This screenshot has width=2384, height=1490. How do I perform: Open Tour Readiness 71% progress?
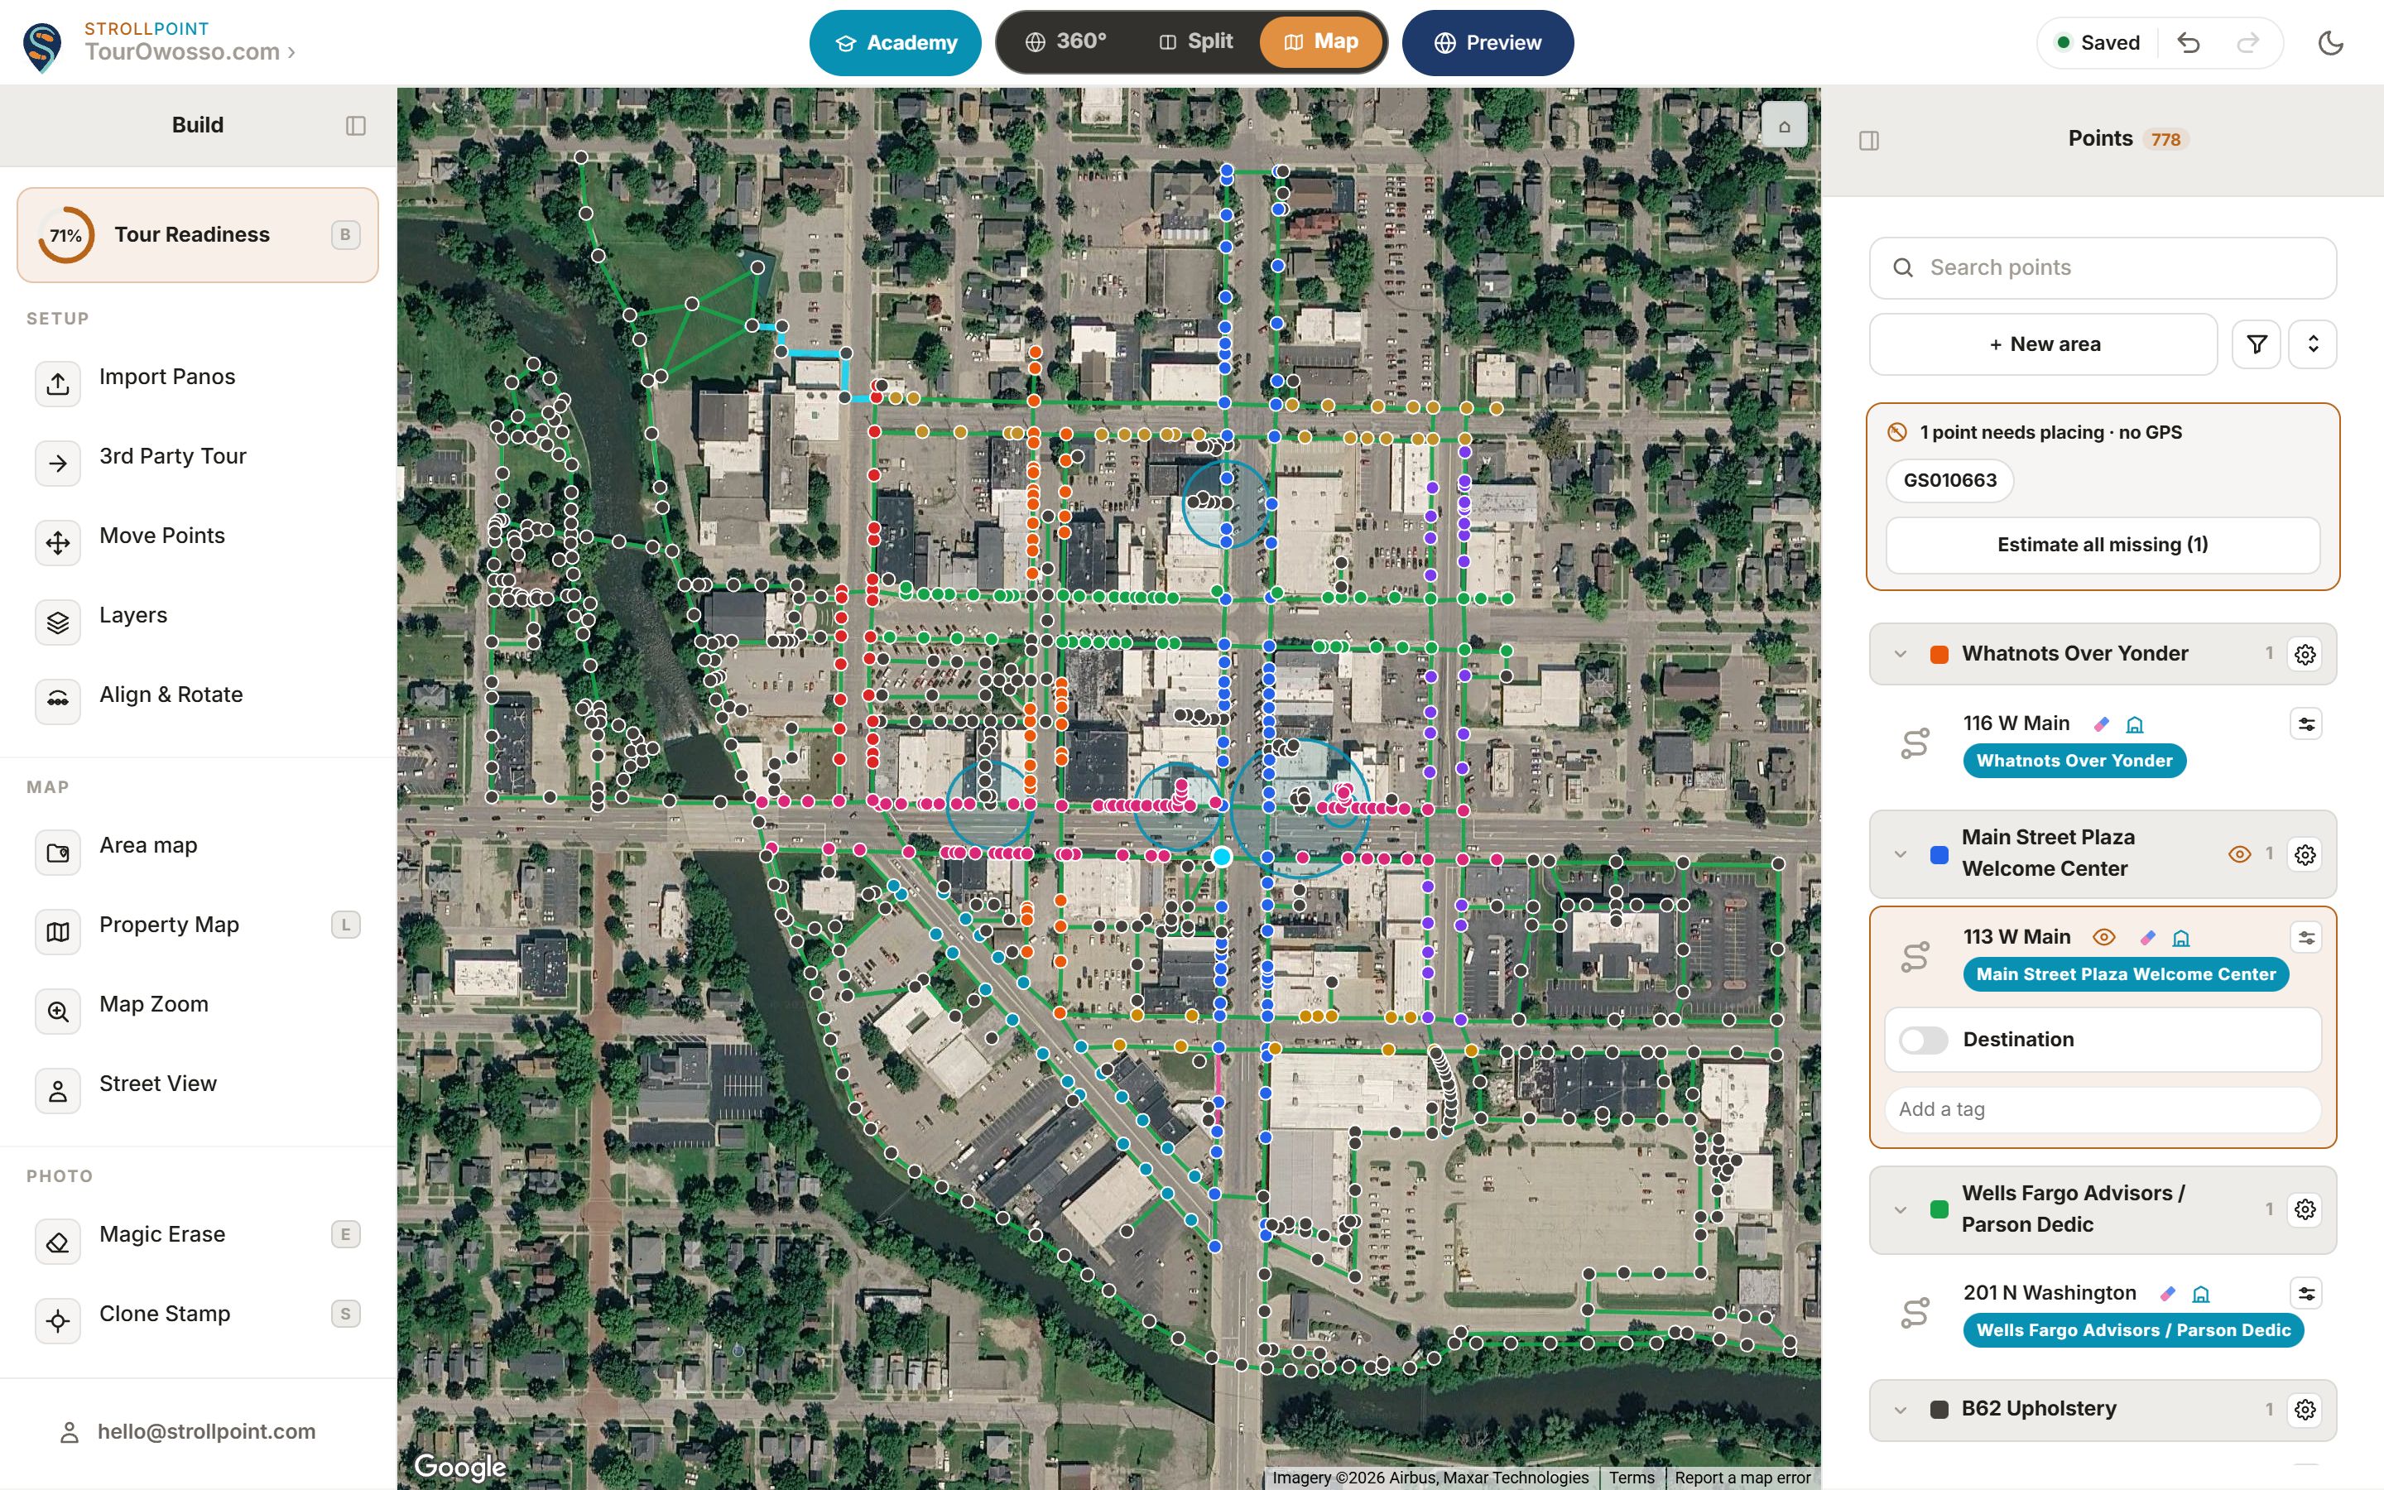tap(197, 236)
